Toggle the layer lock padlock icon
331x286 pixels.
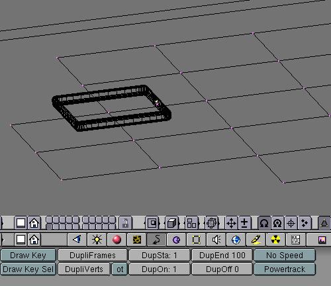point(125,223)
